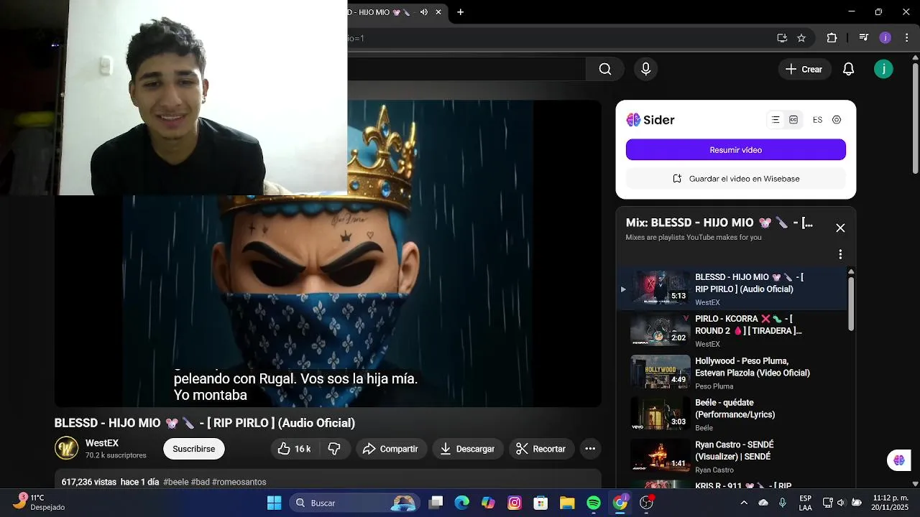Click the Sider floating brain icon at right edge
Viewport: 920px width, 517px height.
coord(899,460)
